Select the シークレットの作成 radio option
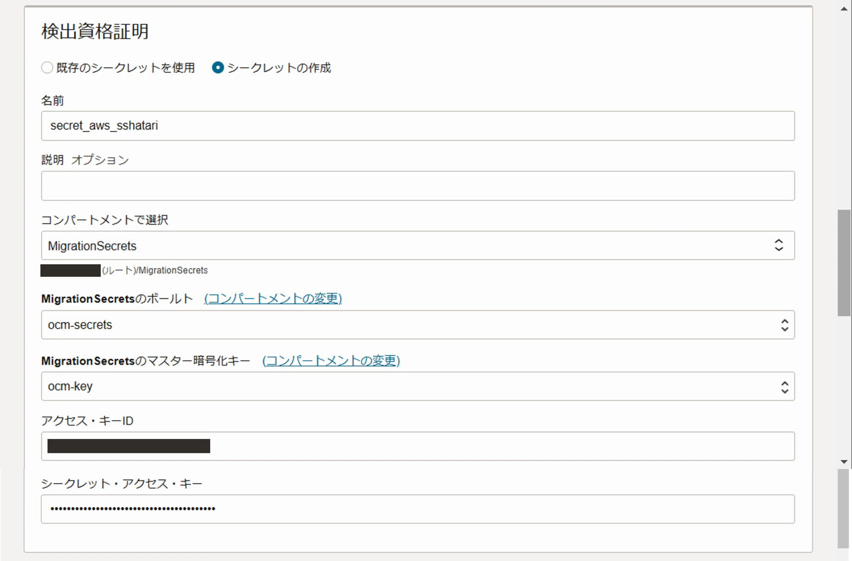 point(218,68)
